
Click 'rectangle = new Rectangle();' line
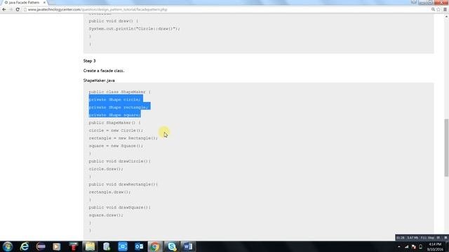(123, 138)
